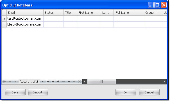Jump to next page of records
The height and width of the screenshot is (101, 170).
pyautogui.click(x=47, y=82)
